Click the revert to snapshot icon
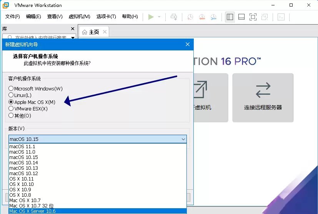The width and height of the screenshot is (318, 214). pos(202,17)
